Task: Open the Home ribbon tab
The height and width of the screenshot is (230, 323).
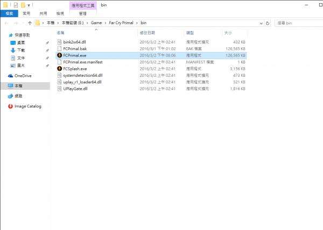Action: (x=26, y=13)
